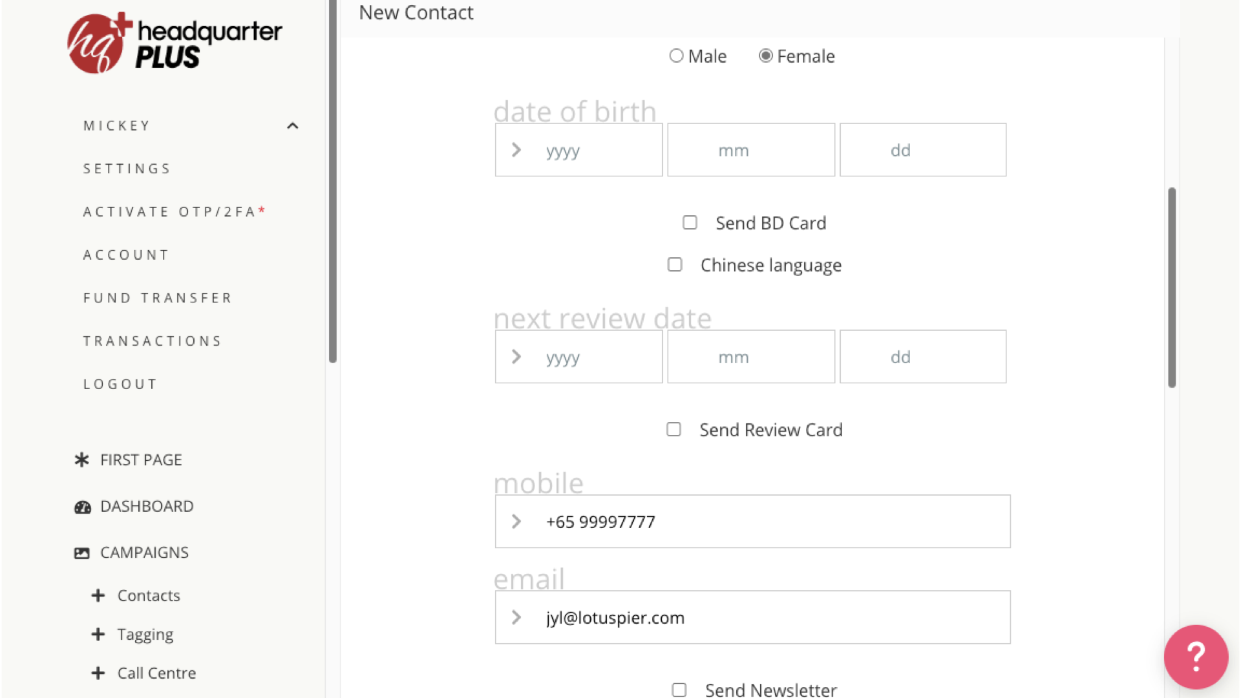The height and width of the screenshot is (698, 1241).
Task: Open the Settings menu item
Action: (x=127, y=169)
